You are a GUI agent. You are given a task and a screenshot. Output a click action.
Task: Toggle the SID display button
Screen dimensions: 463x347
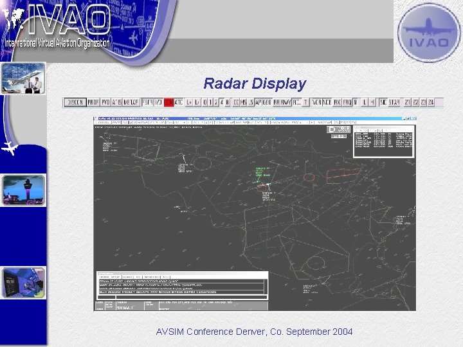[x=383, y=102]
